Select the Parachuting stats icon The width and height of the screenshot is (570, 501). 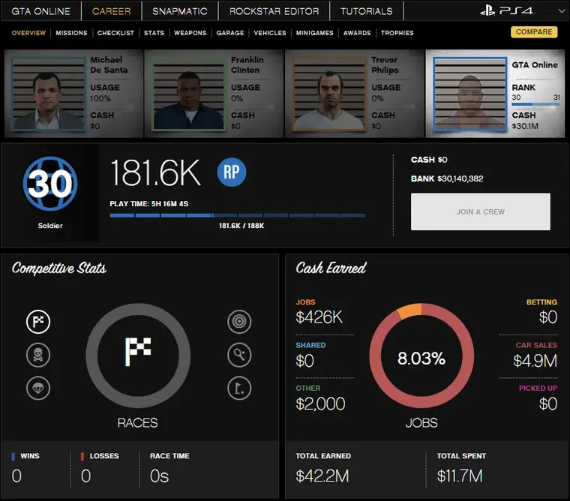(x=38, y=388)
